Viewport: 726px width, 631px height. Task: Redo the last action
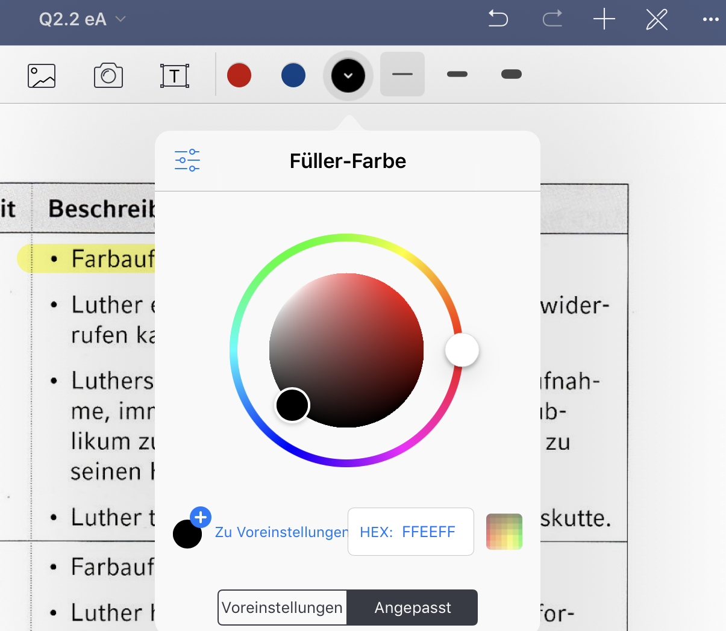tap(552, 19)
